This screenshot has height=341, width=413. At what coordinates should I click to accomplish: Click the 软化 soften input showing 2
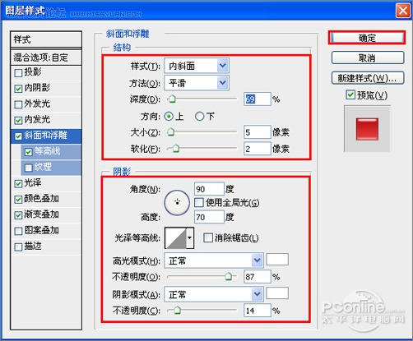258,149
